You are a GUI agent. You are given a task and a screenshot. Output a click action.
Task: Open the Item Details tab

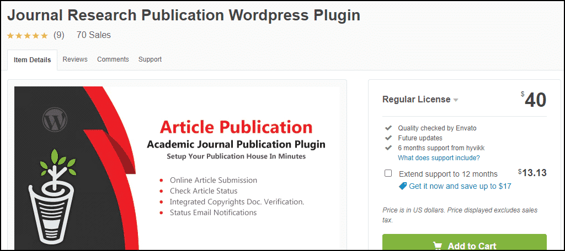click(32, 60)
